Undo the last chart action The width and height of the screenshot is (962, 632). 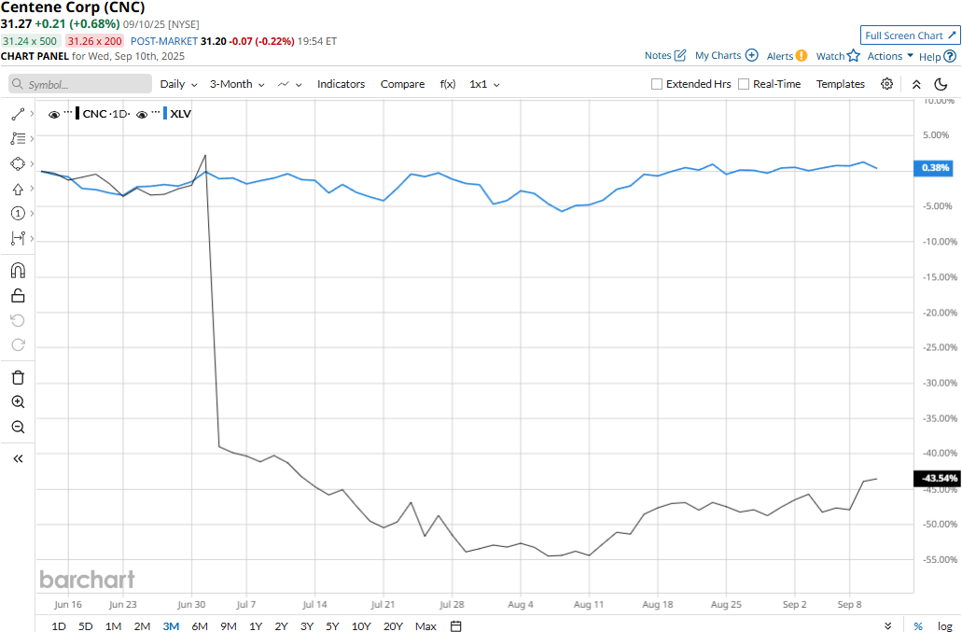pos(18,320)
